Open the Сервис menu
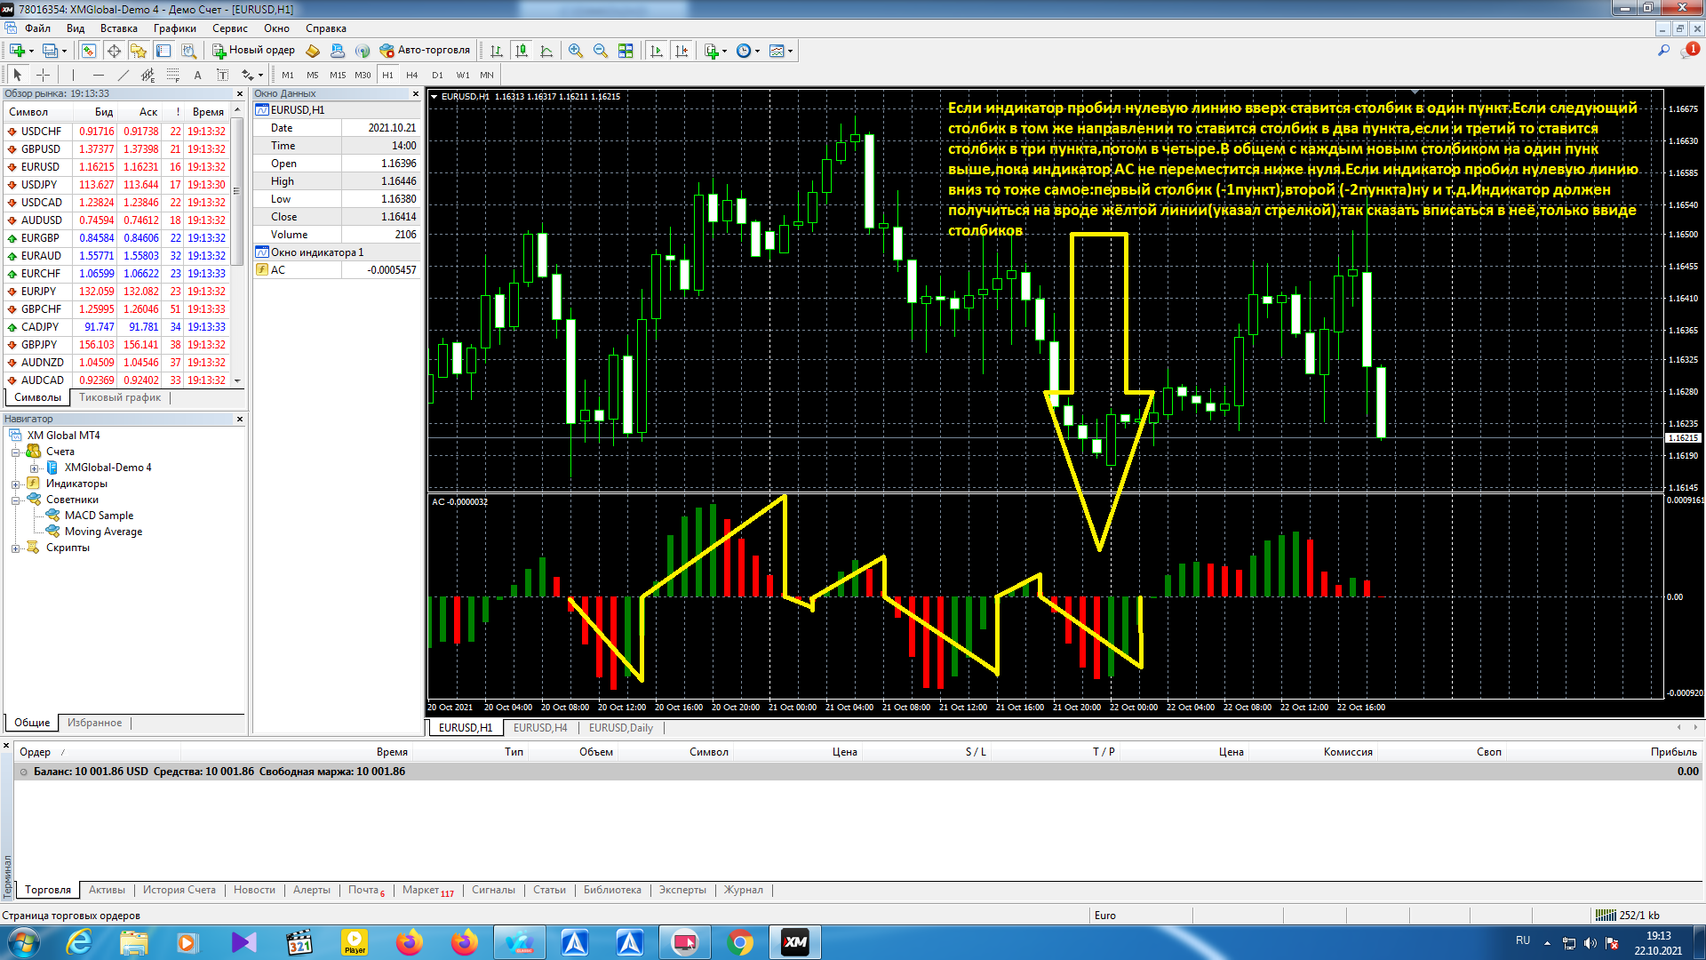Screen dimensions: 1706x960 tap(229, 28)
